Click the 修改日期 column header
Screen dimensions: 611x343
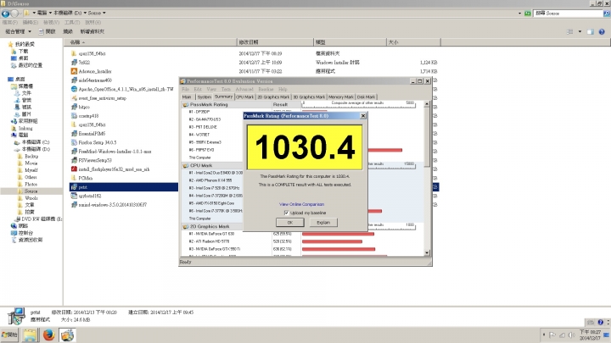coord(276,42)
